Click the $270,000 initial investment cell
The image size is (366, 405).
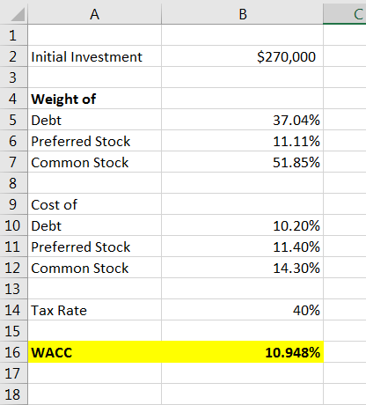pyautogui.click(x=242, y=56)
